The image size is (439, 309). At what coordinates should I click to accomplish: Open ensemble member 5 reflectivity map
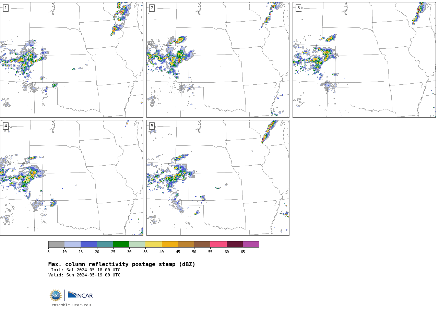click(218, 178)
